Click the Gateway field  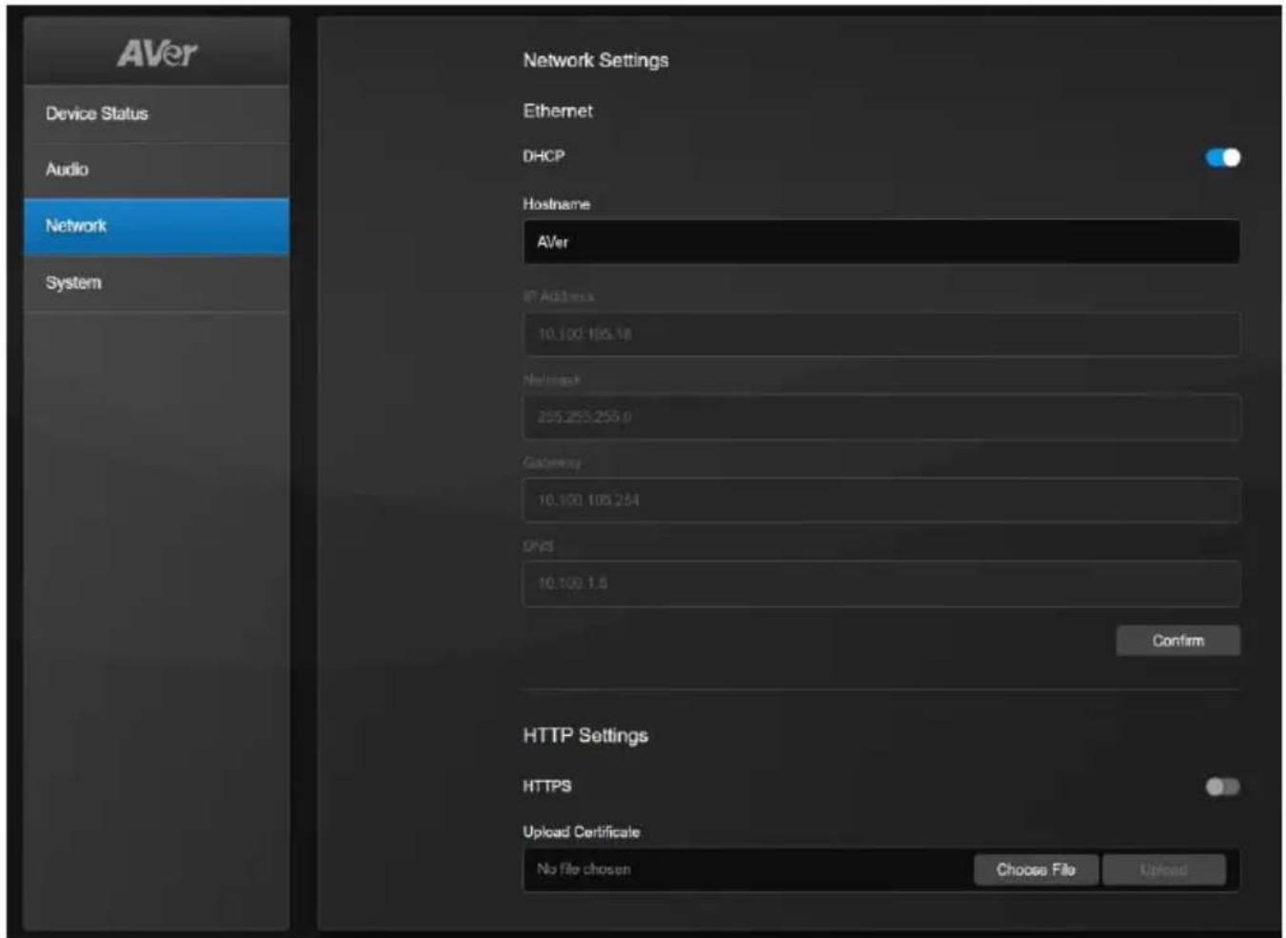(x=881, y=500)
